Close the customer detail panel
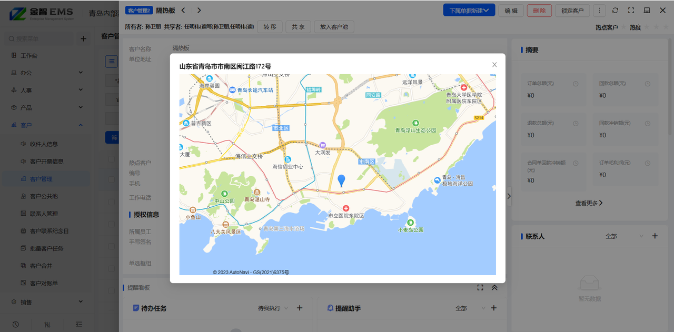The width and height of the screenshot is (674, 332). click(x=662, y=11)
